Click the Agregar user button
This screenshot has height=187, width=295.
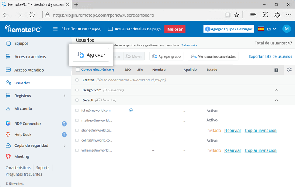coord(91,55)
